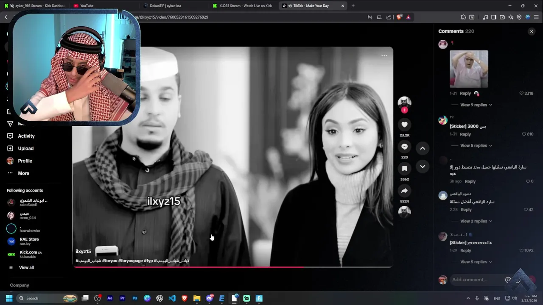
Task: Like the S.a.i.f comment with 1092 likes
Action: click(x=521, y=250)
